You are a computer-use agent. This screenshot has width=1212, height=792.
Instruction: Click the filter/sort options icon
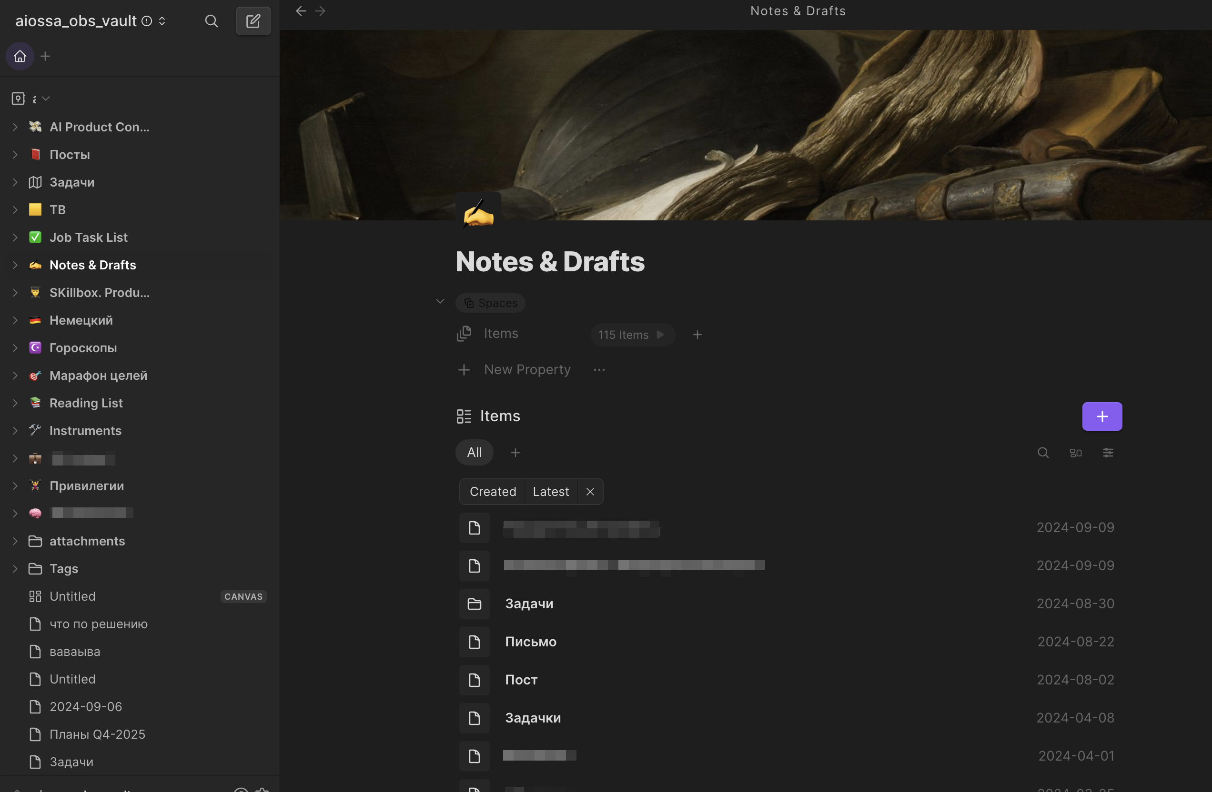click(1108, 453)
